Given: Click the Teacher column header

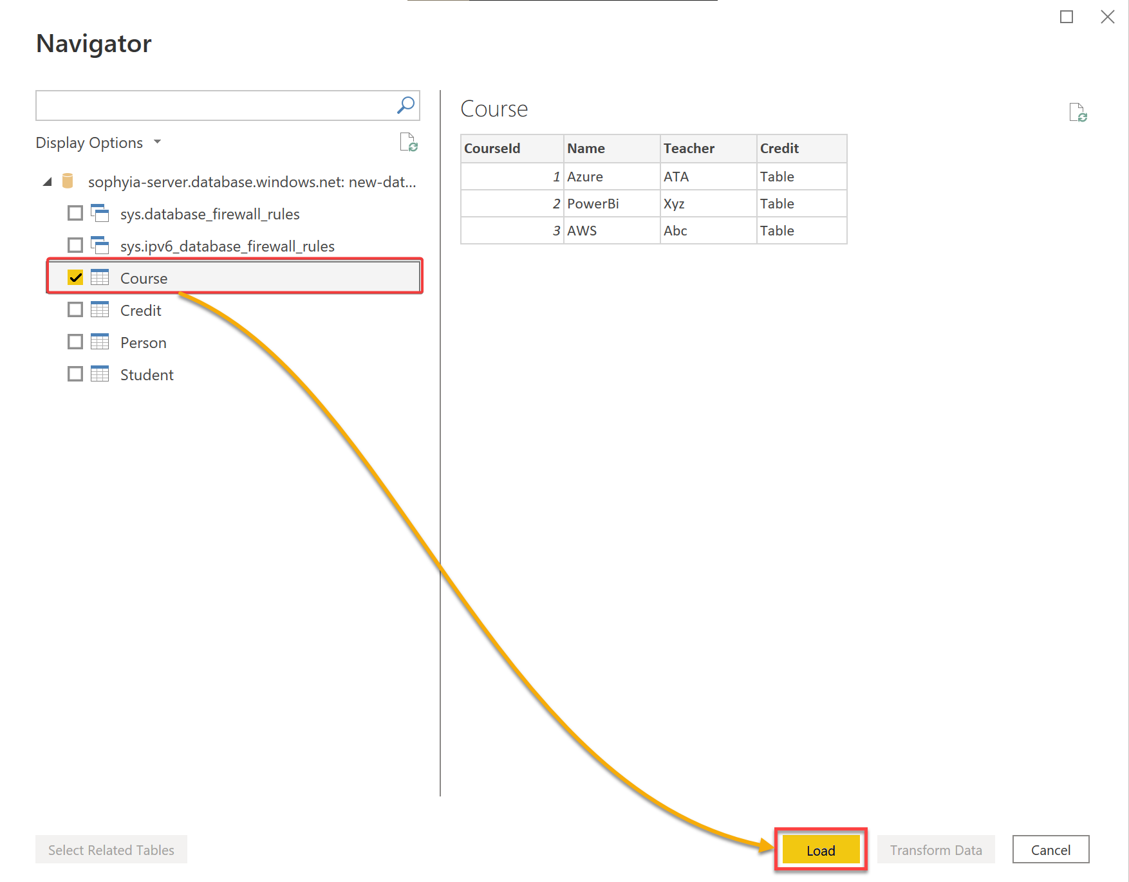Looking at the screenshot, I should point(709,149).
